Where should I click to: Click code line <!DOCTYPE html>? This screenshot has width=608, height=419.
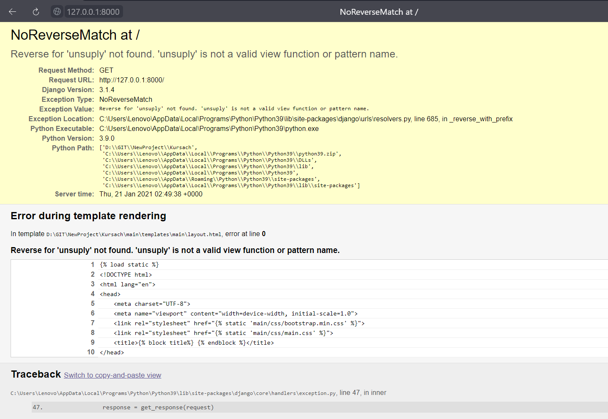[126, 275]
